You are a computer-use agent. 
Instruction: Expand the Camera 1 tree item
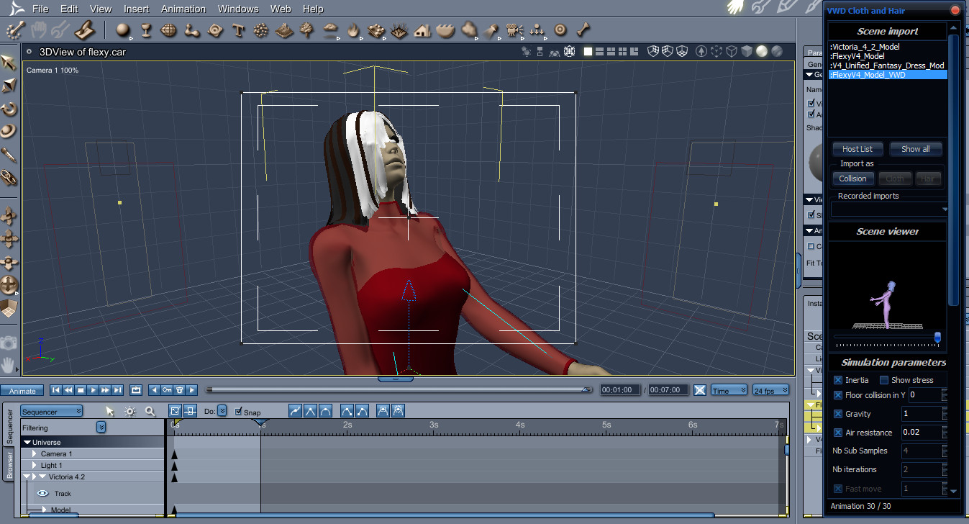point(34,454)
